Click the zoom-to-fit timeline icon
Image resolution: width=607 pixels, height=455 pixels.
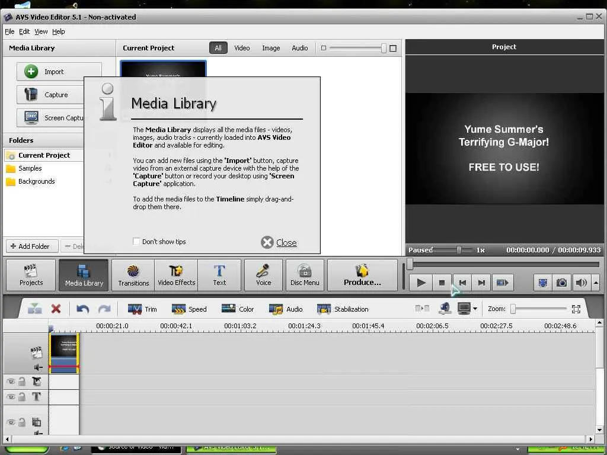pyautogui.click(x=576, y=309)
